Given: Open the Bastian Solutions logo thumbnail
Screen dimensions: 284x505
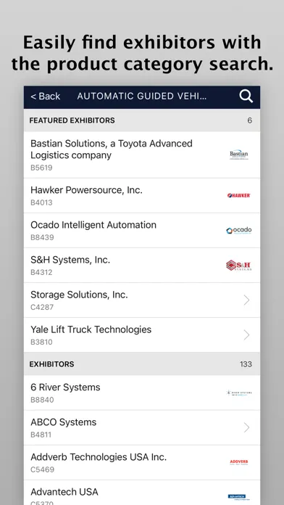Looking at the screenshot, I should [x=238, y=155].
